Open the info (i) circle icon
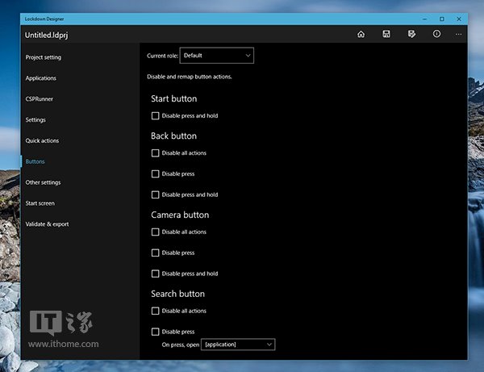This screenshot has height=372, width=484. click(x=436, y=34)
